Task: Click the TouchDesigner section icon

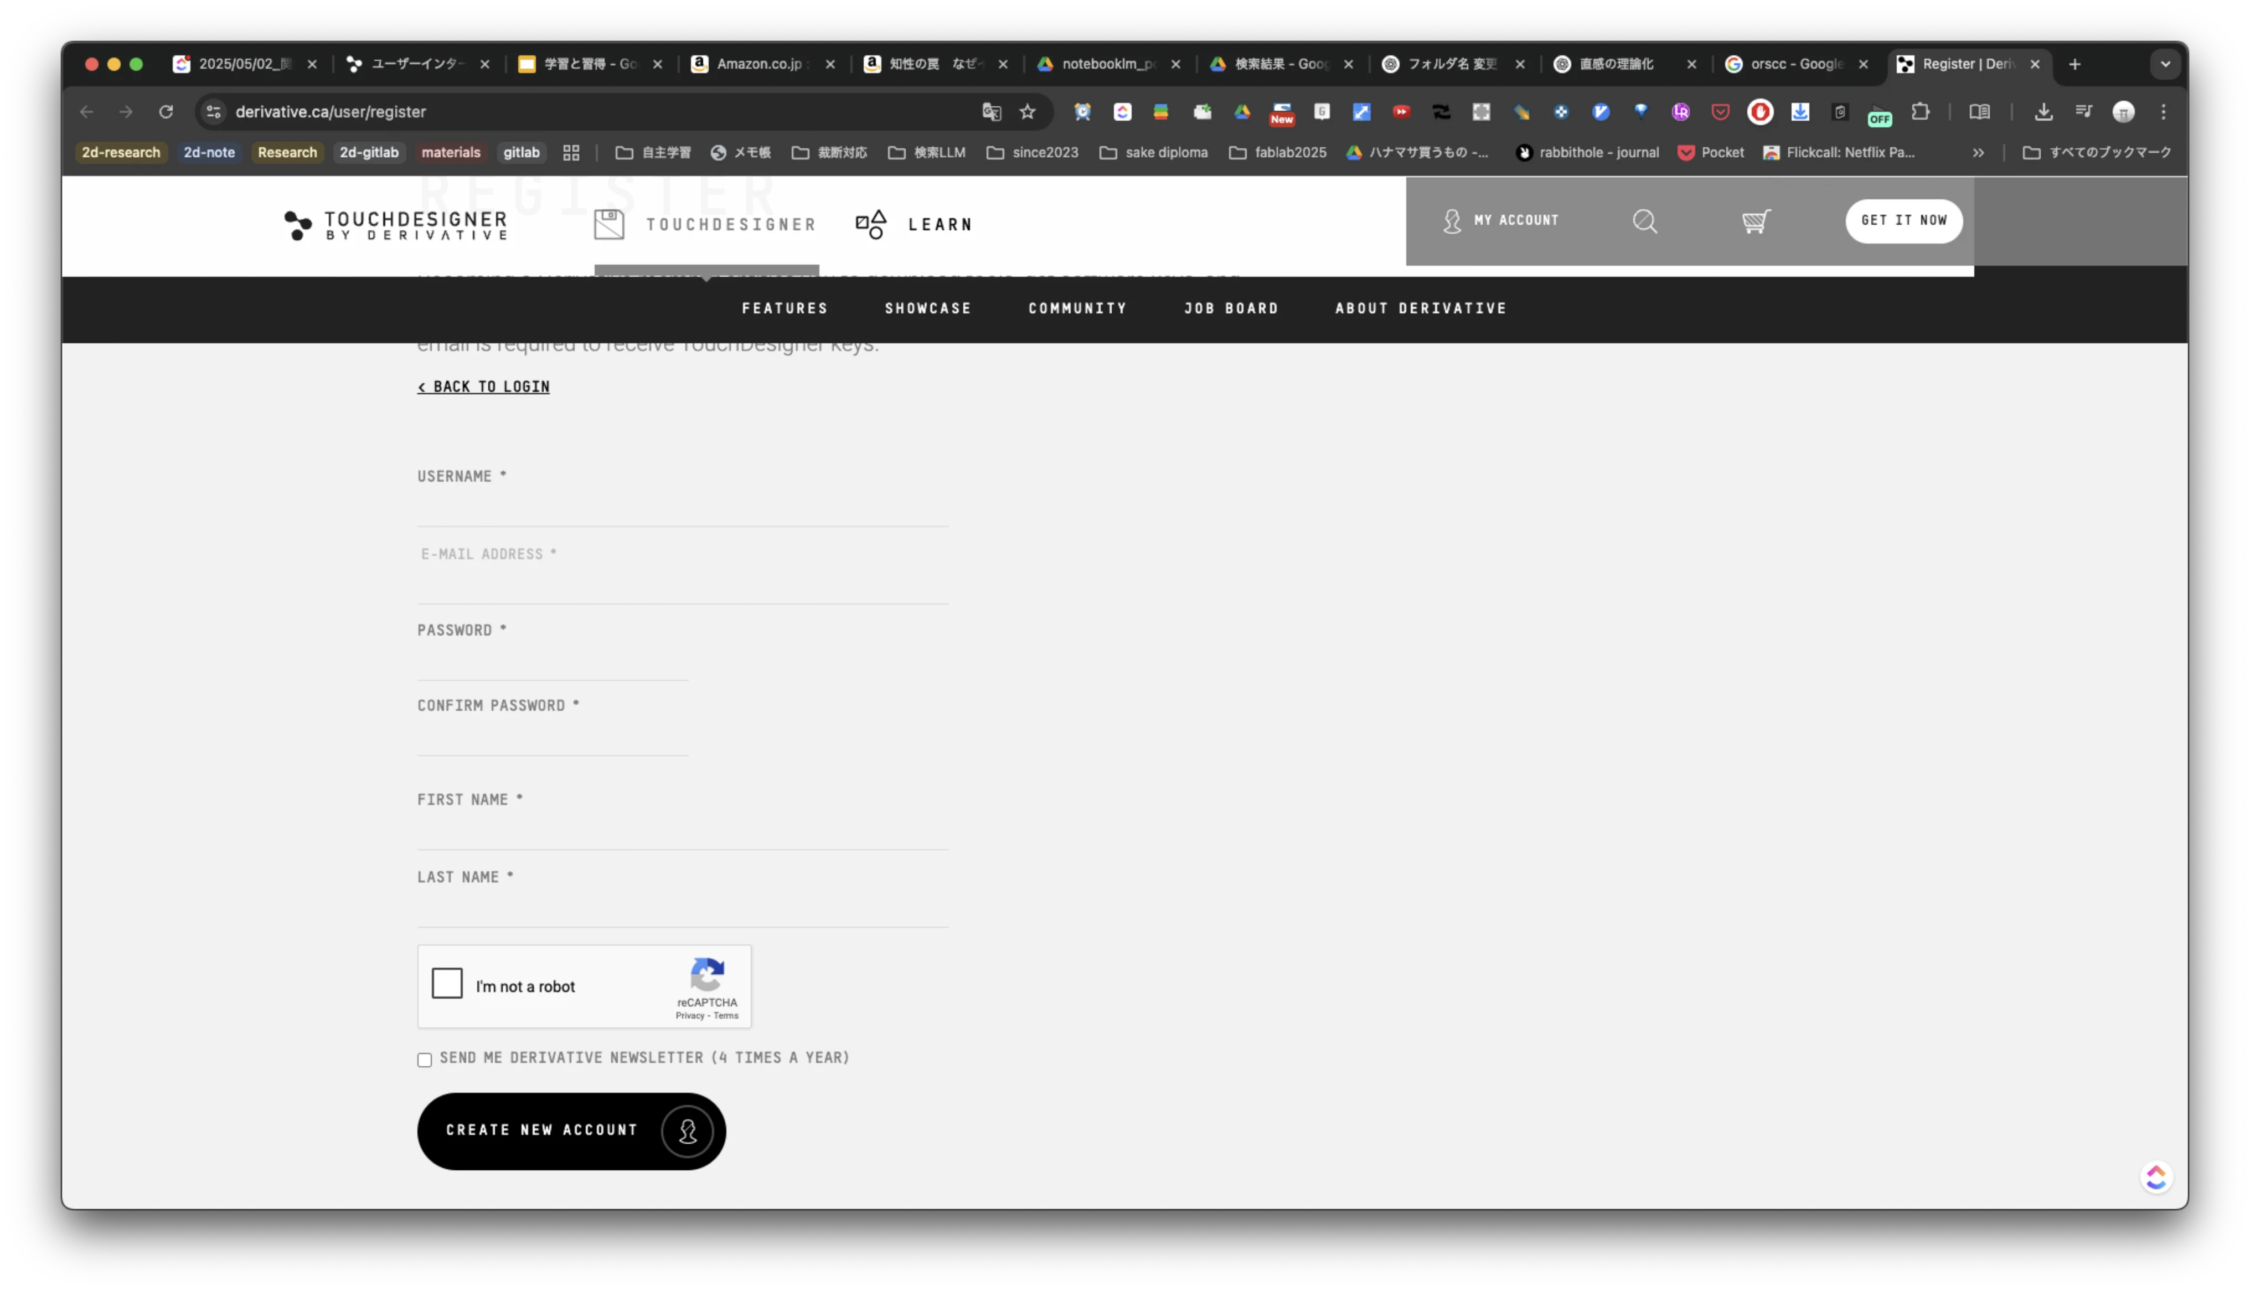Action: click(609, 224)
